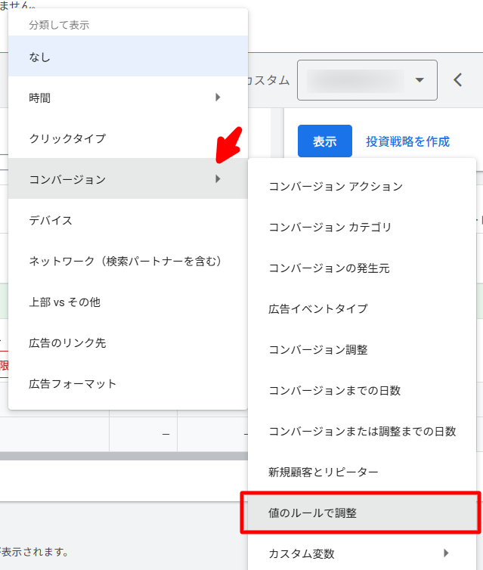This screenshot has width=483, height=570.
Task: Open the custom date range dropdown
Action: pos(367,80)
